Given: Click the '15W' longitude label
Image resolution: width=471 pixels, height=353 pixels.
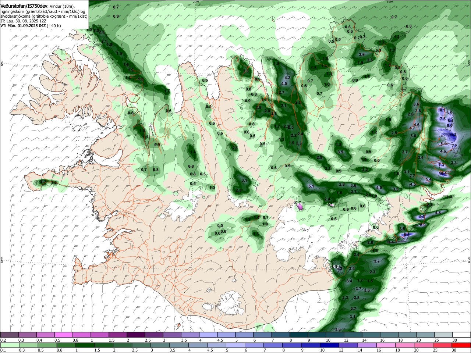Looking at the screenshot, I should point(390,2).
